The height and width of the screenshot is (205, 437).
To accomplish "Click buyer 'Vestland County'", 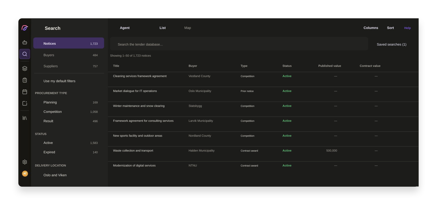I will coord(200,76).
